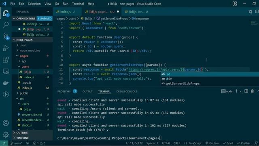Click the main branch indicator in status bar
Screen dimensions: 259x146
point(16,143)
